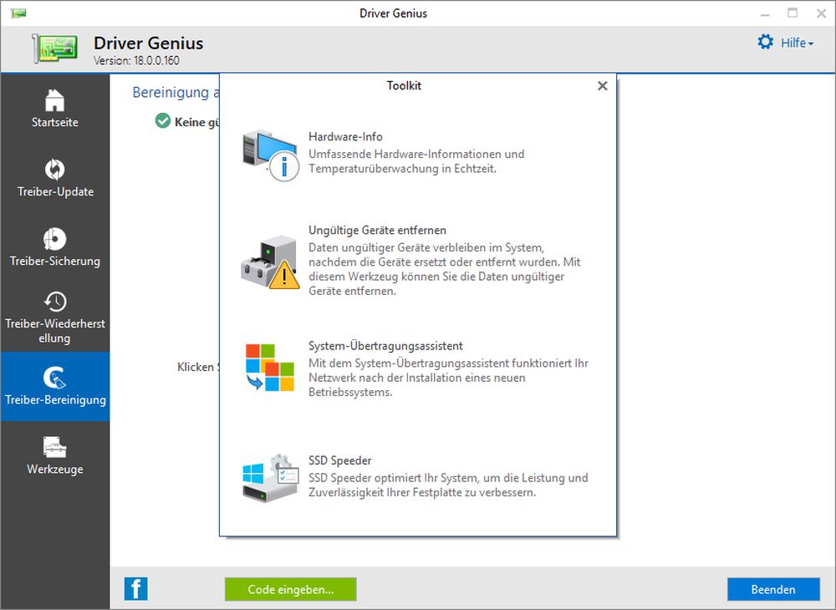Select the System-Übertragungsassistent colored tiles icon
Image resolution: width=836 pixels, height=610 pixels.
pos(269,368)
